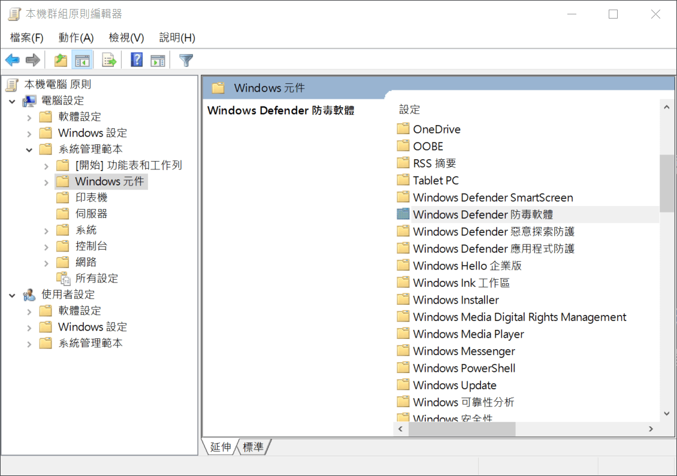Open the 檢視(V) menu
677x476 pixels.
[x=126, y=38]
